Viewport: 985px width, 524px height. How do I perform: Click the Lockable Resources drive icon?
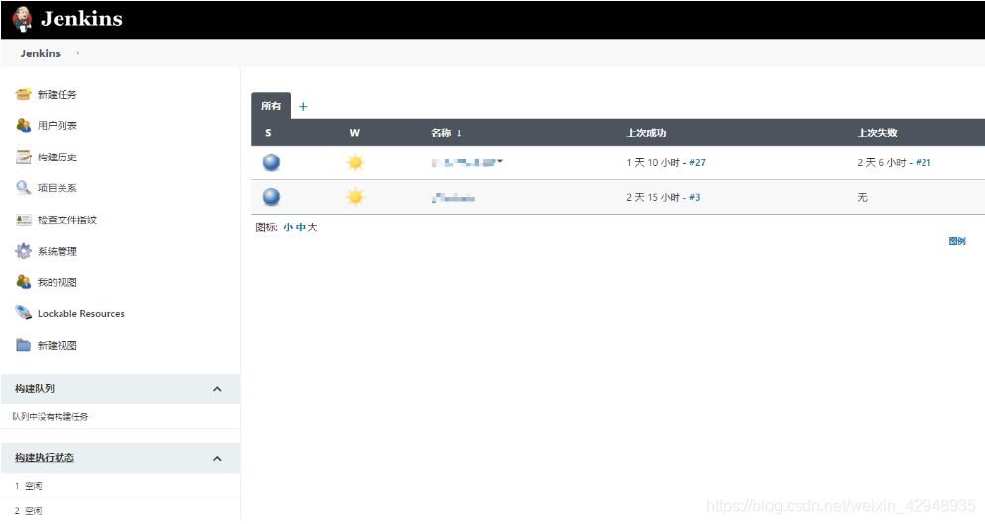[x=23, y=312]
